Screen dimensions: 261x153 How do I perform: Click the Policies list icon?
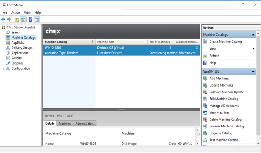8,58
